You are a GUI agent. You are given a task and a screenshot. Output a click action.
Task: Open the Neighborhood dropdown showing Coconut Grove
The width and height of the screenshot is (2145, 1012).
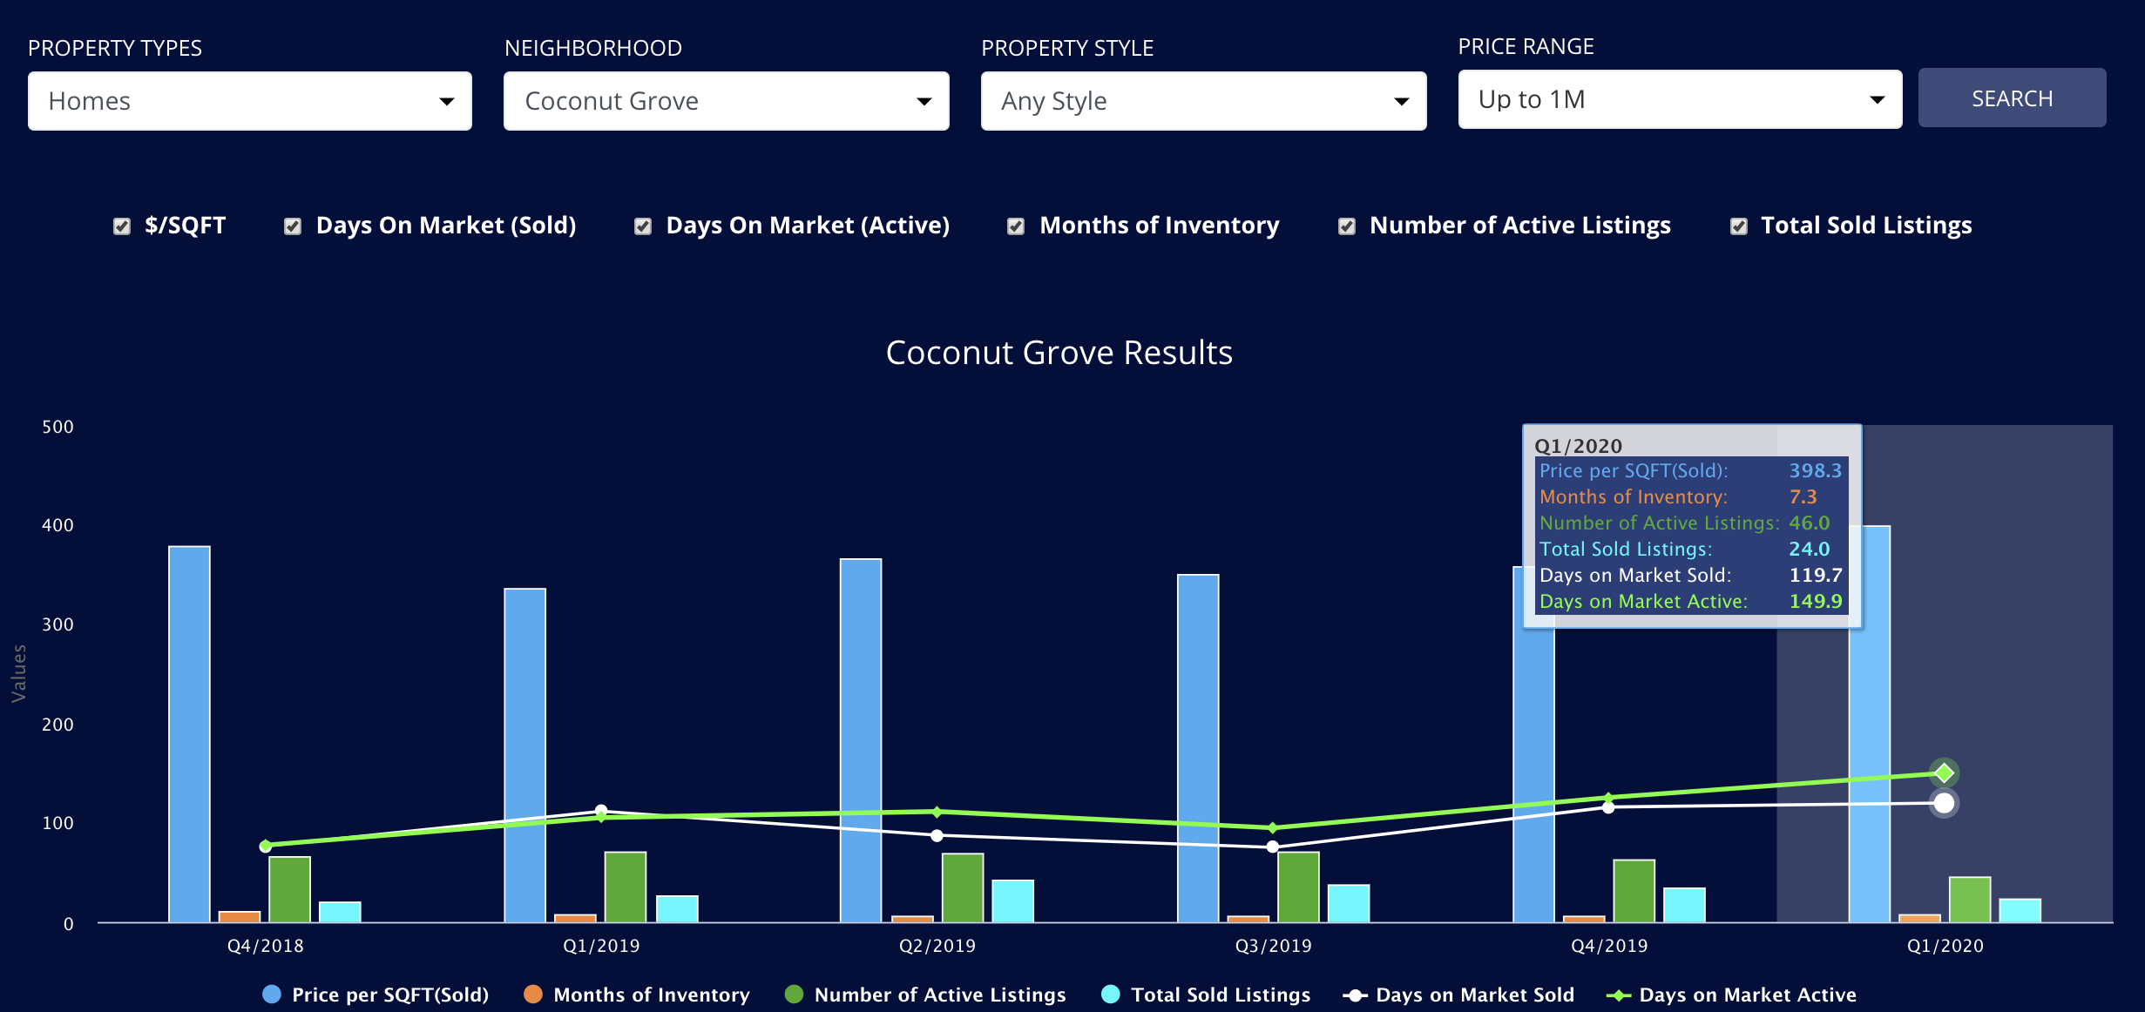coord(727,101)
